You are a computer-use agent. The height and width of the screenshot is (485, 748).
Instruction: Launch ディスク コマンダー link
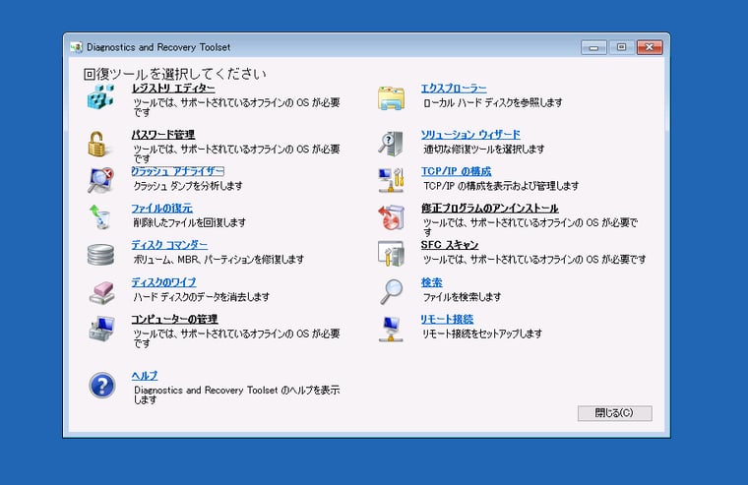(x=169, y=245)
